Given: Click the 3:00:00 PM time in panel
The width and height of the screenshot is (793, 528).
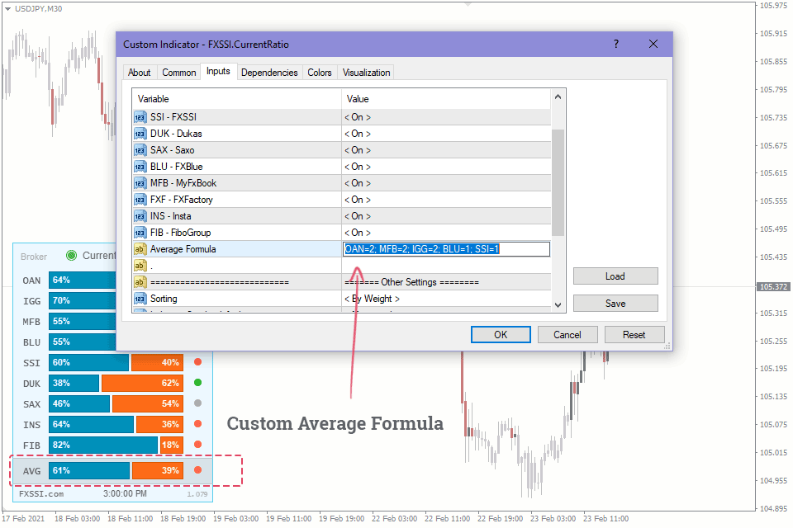Looking at the screenshot, I should coord(125,493).
